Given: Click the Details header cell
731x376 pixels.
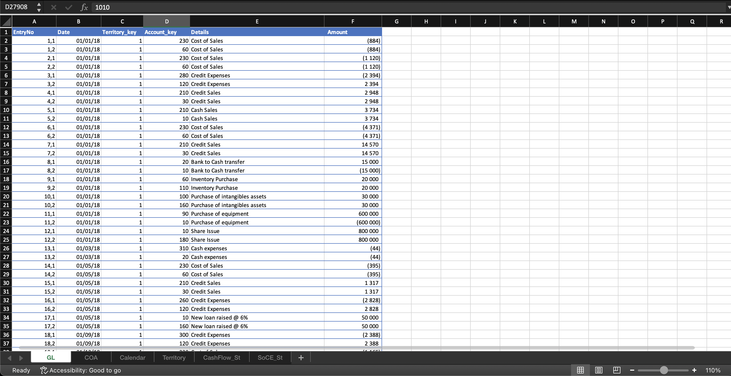Looking at the screenshot, I should [257, 32].
